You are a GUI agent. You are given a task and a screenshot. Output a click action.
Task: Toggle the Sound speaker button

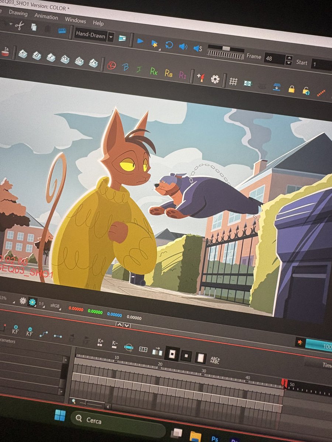[183, 46]
